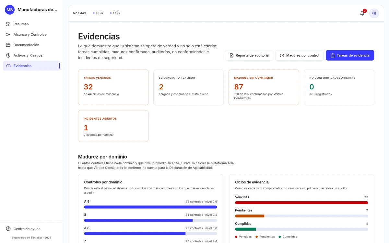
Task: Click the Madurez por dominio heading
Action: pos(102,157)
